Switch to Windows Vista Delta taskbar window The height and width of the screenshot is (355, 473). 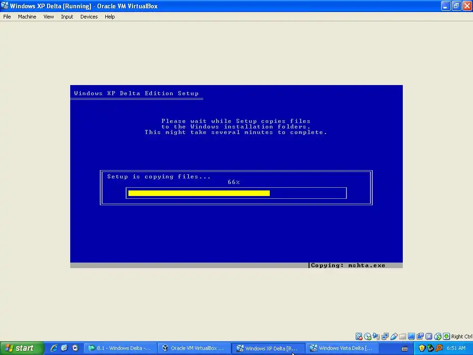point(342,349)
